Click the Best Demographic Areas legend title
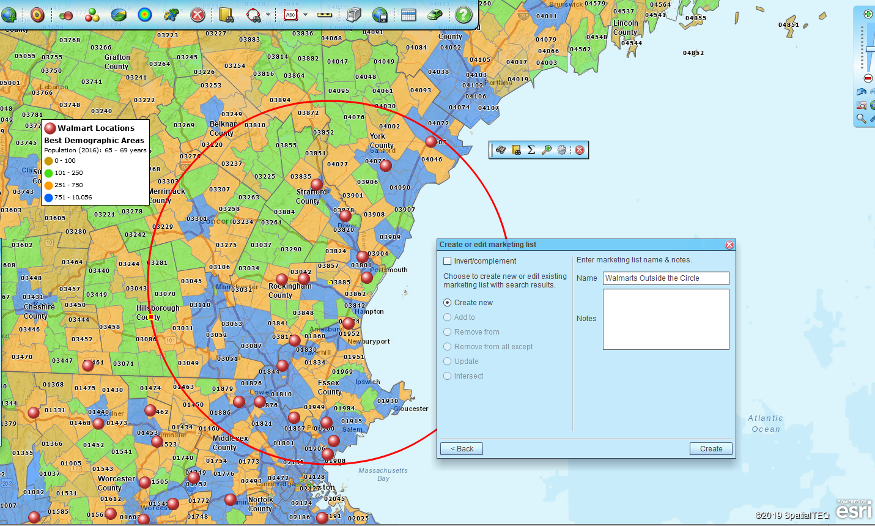This screenshot has width=875, height=526. [x=94, y=141]
